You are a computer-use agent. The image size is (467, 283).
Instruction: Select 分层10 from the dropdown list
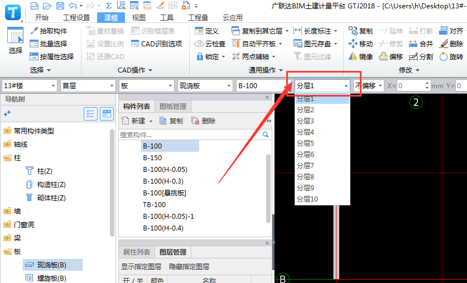307,199
